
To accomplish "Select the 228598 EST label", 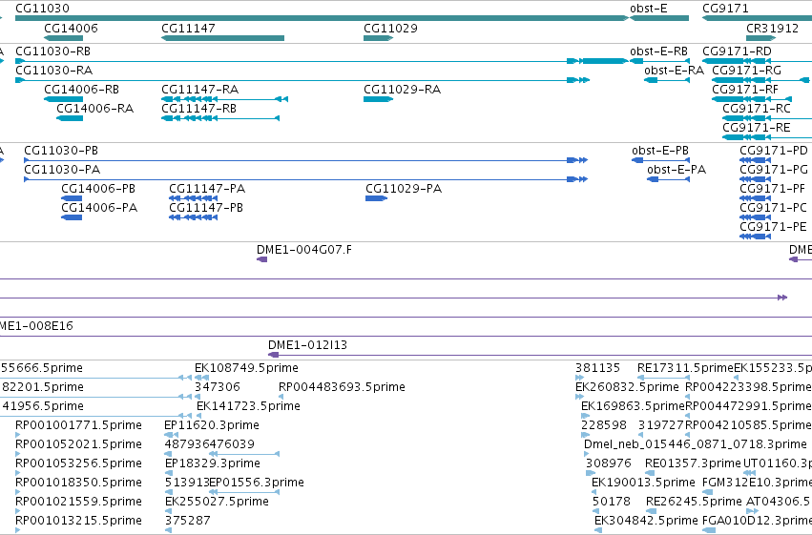I will (604, 425).
